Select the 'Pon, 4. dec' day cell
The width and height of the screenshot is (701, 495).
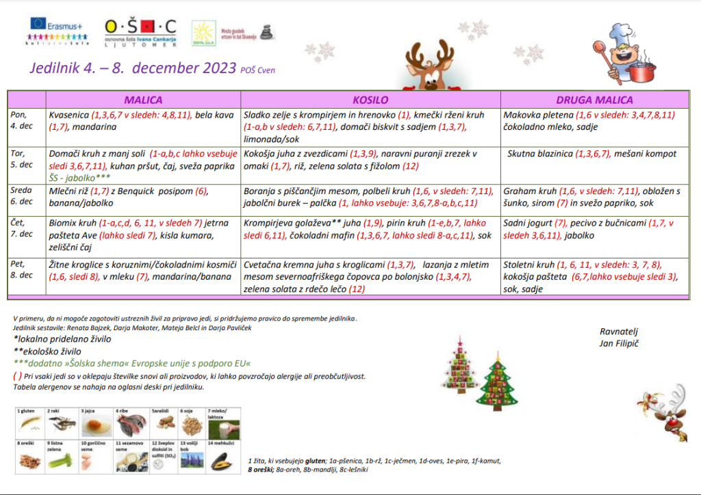click(x=27, y=128)
